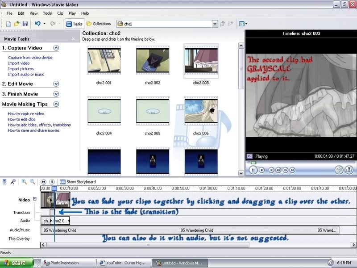Open the Set Audio Levels tool

point(4,182)
